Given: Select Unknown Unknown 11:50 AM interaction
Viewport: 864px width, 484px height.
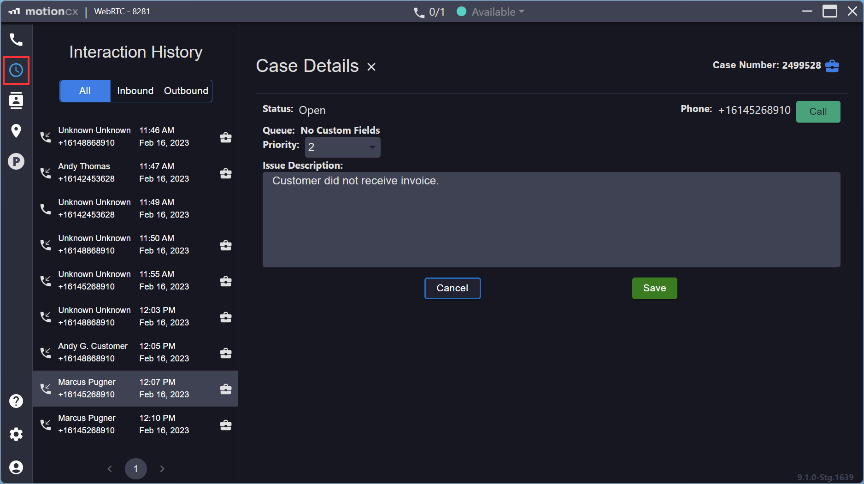Looking at the screenshot, I should click(135, 245).
